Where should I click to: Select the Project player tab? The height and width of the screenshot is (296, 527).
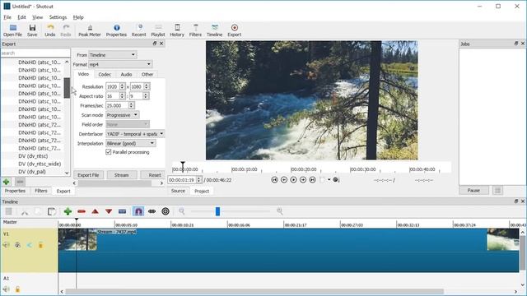click(x=202, y=191)
